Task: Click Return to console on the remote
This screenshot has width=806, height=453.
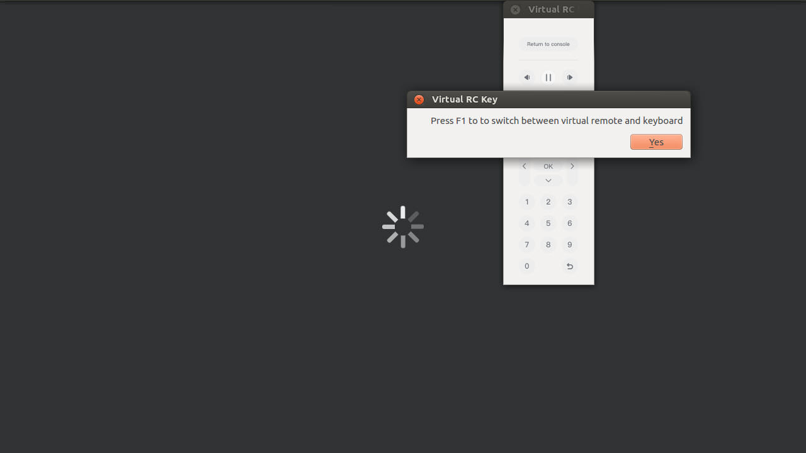Action: [x=548, y=44]
